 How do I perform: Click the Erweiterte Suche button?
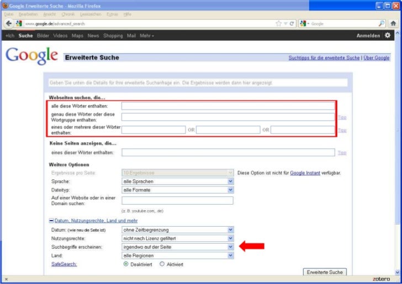click(x=325, y=272)
